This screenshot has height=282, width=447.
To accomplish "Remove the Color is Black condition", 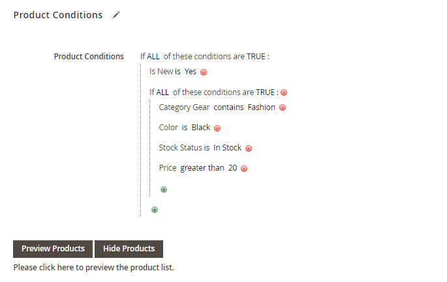I will pos(217,128).
